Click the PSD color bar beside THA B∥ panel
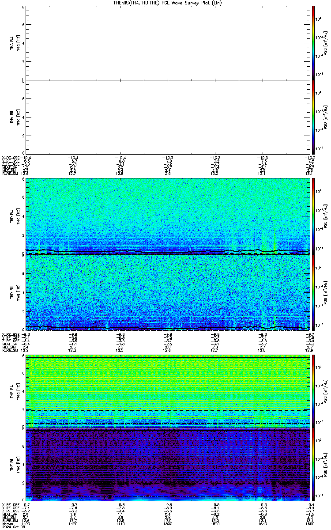331x530 pixels. tap(313, 117)
